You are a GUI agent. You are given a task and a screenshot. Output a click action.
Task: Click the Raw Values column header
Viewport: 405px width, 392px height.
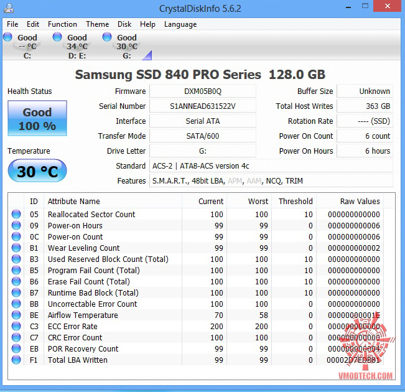tap(350, 202)
